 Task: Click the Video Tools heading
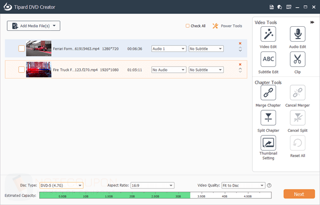[x=266, y=22]
